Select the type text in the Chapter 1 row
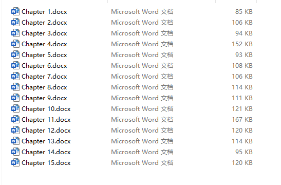The image size is (281, 185). pos(142,12)
